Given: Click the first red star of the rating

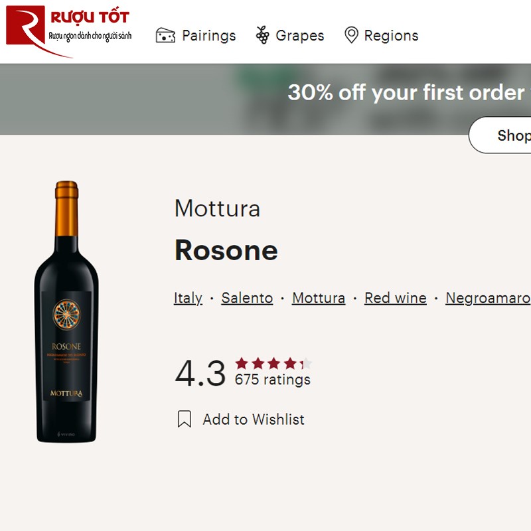Looking at the screenshot, I should [x=243, y=363].
